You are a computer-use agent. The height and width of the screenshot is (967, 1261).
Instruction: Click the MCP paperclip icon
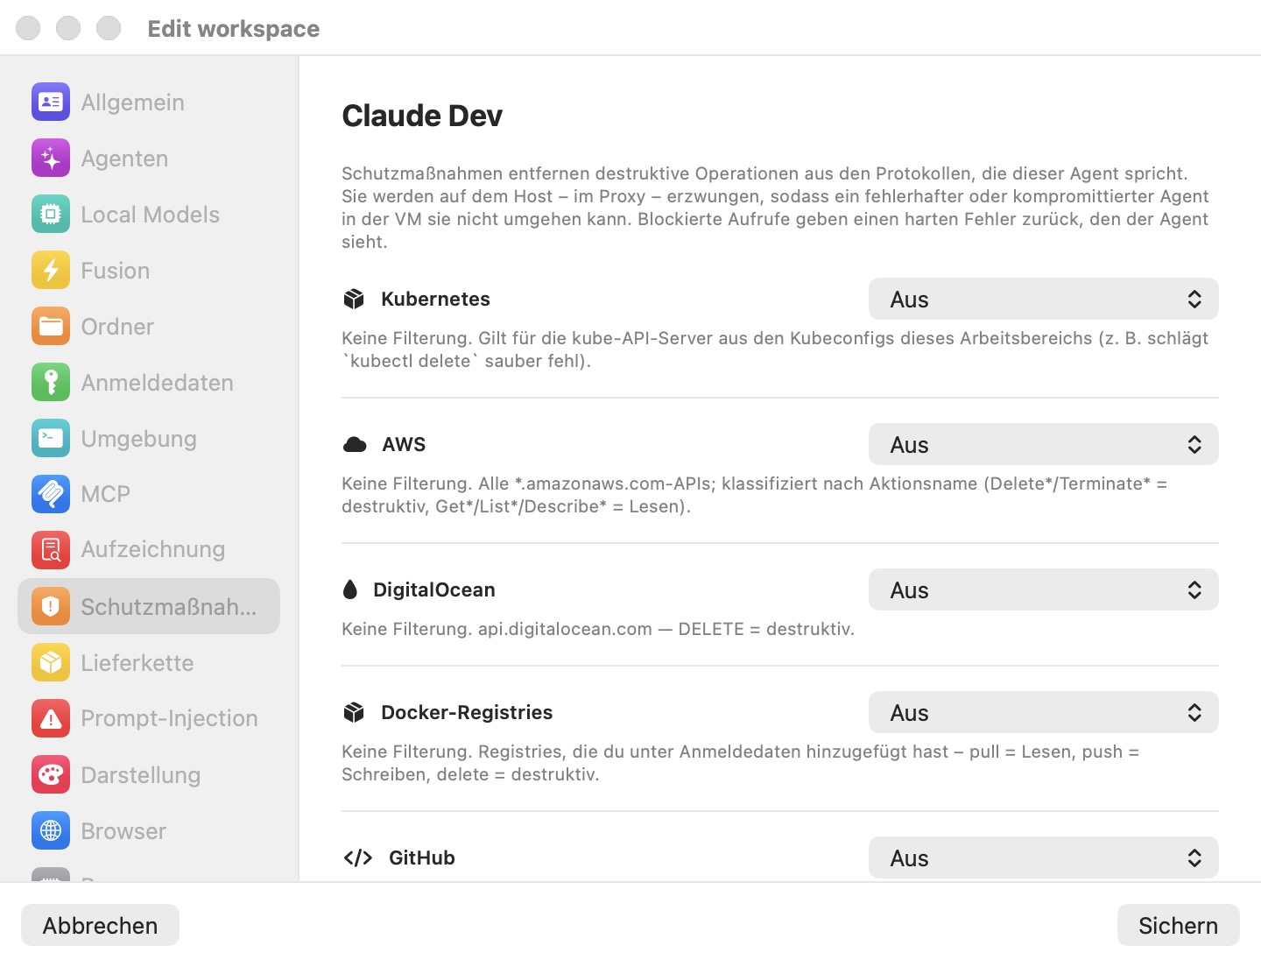(51, 494)
